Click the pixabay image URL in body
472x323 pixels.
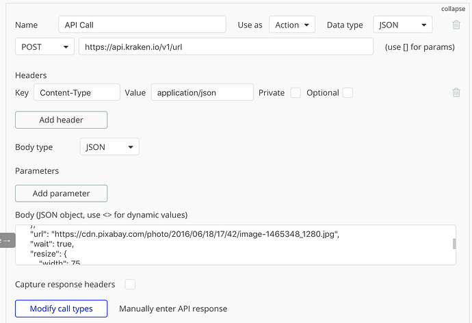[195, 234]
